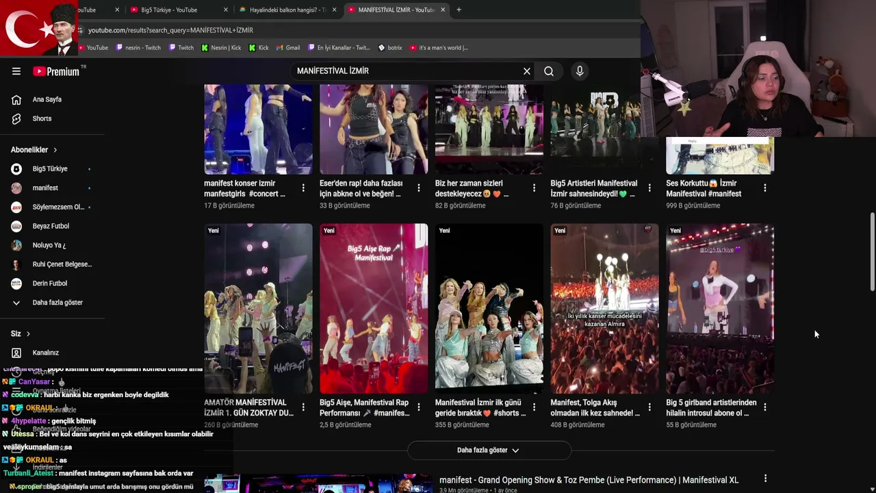Click the page's vertical scrollbar thumb
Image resolution: width=876 pixels, height=493 pixels.
point(872,252)
